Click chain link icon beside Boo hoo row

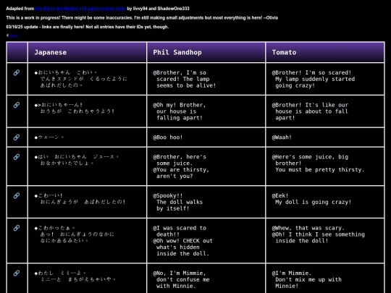point(17,137)
